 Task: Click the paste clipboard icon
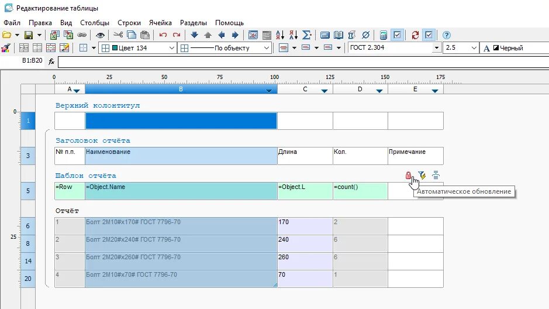[145, 35]
